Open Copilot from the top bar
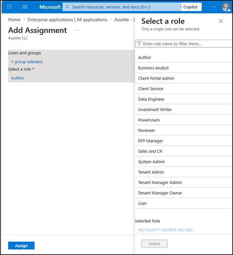The height and width of the screenshot is (255, 233). tap(190, 7)
